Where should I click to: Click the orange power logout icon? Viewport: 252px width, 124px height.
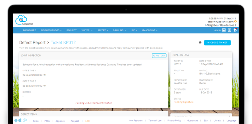click(235, 21)
